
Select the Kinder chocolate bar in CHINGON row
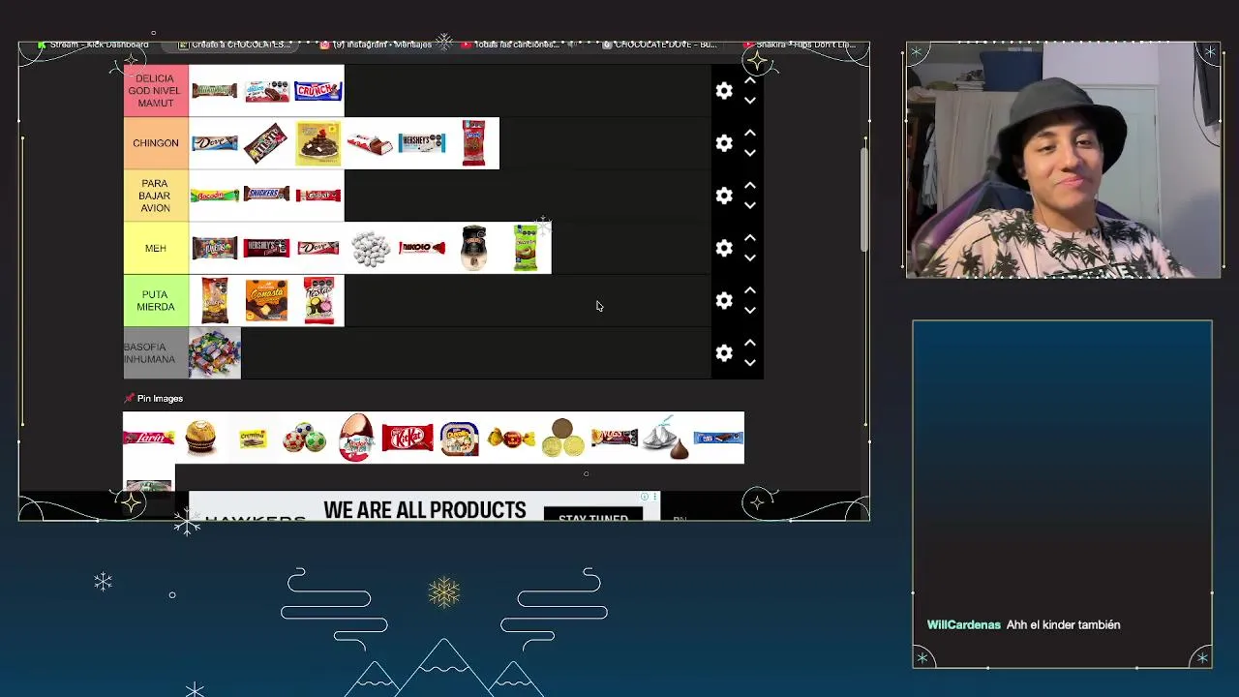point(370,143)
